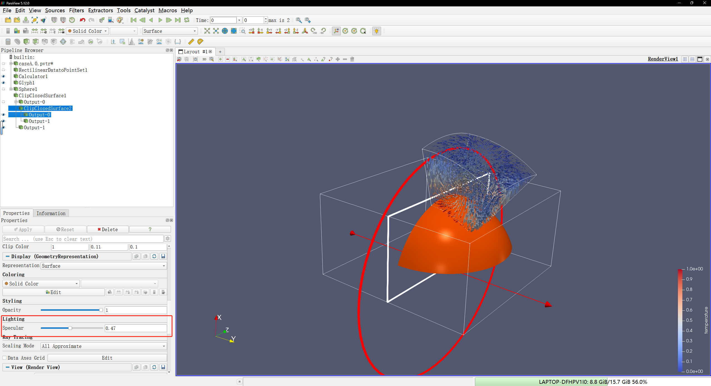The width and height of the screenshot is (711, 386).
Task: Switch to the Information tab
Action: [x=51, y=213]
